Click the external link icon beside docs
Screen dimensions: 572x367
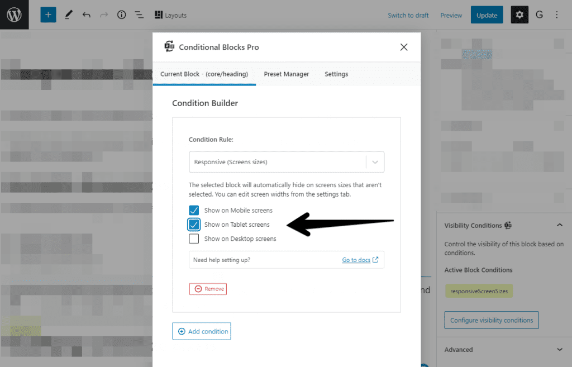(x=375, y=260)
